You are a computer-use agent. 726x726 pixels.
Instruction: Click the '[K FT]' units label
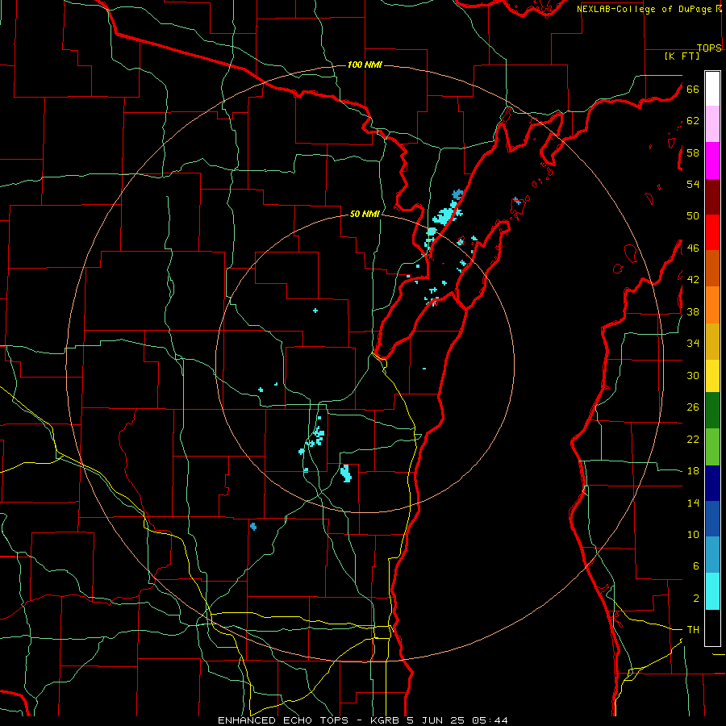682,56
